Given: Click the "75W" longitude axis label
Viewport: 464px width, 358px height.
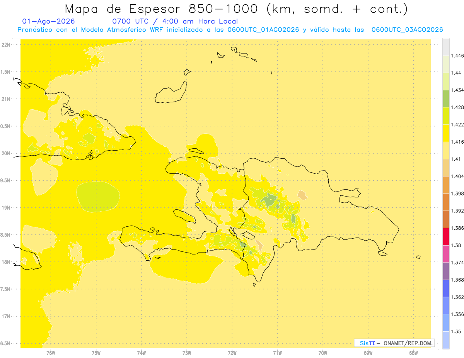Looking at the screenshot, I should tap(96, 353).
